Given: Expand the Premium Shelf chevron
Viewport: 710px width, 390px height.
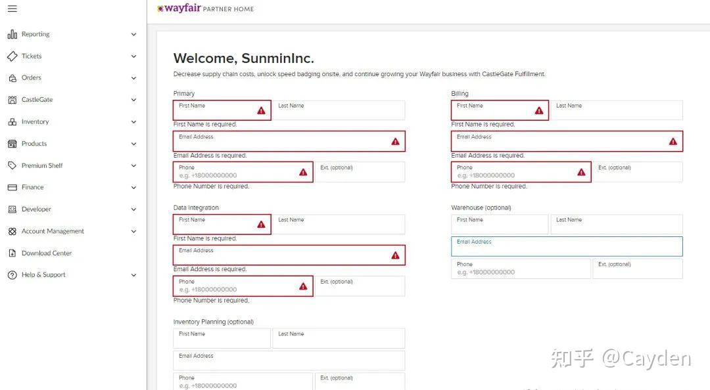Looking at the screenshot, I should coord(133,165).
